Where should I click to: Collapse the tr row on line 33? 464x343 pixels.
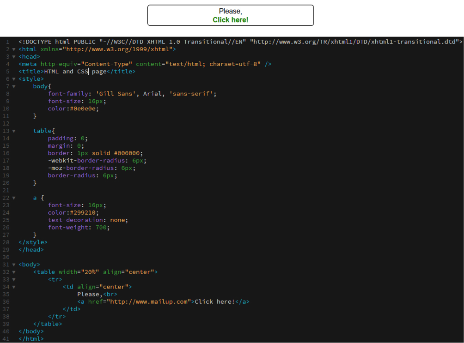click(x=14, y=279)
